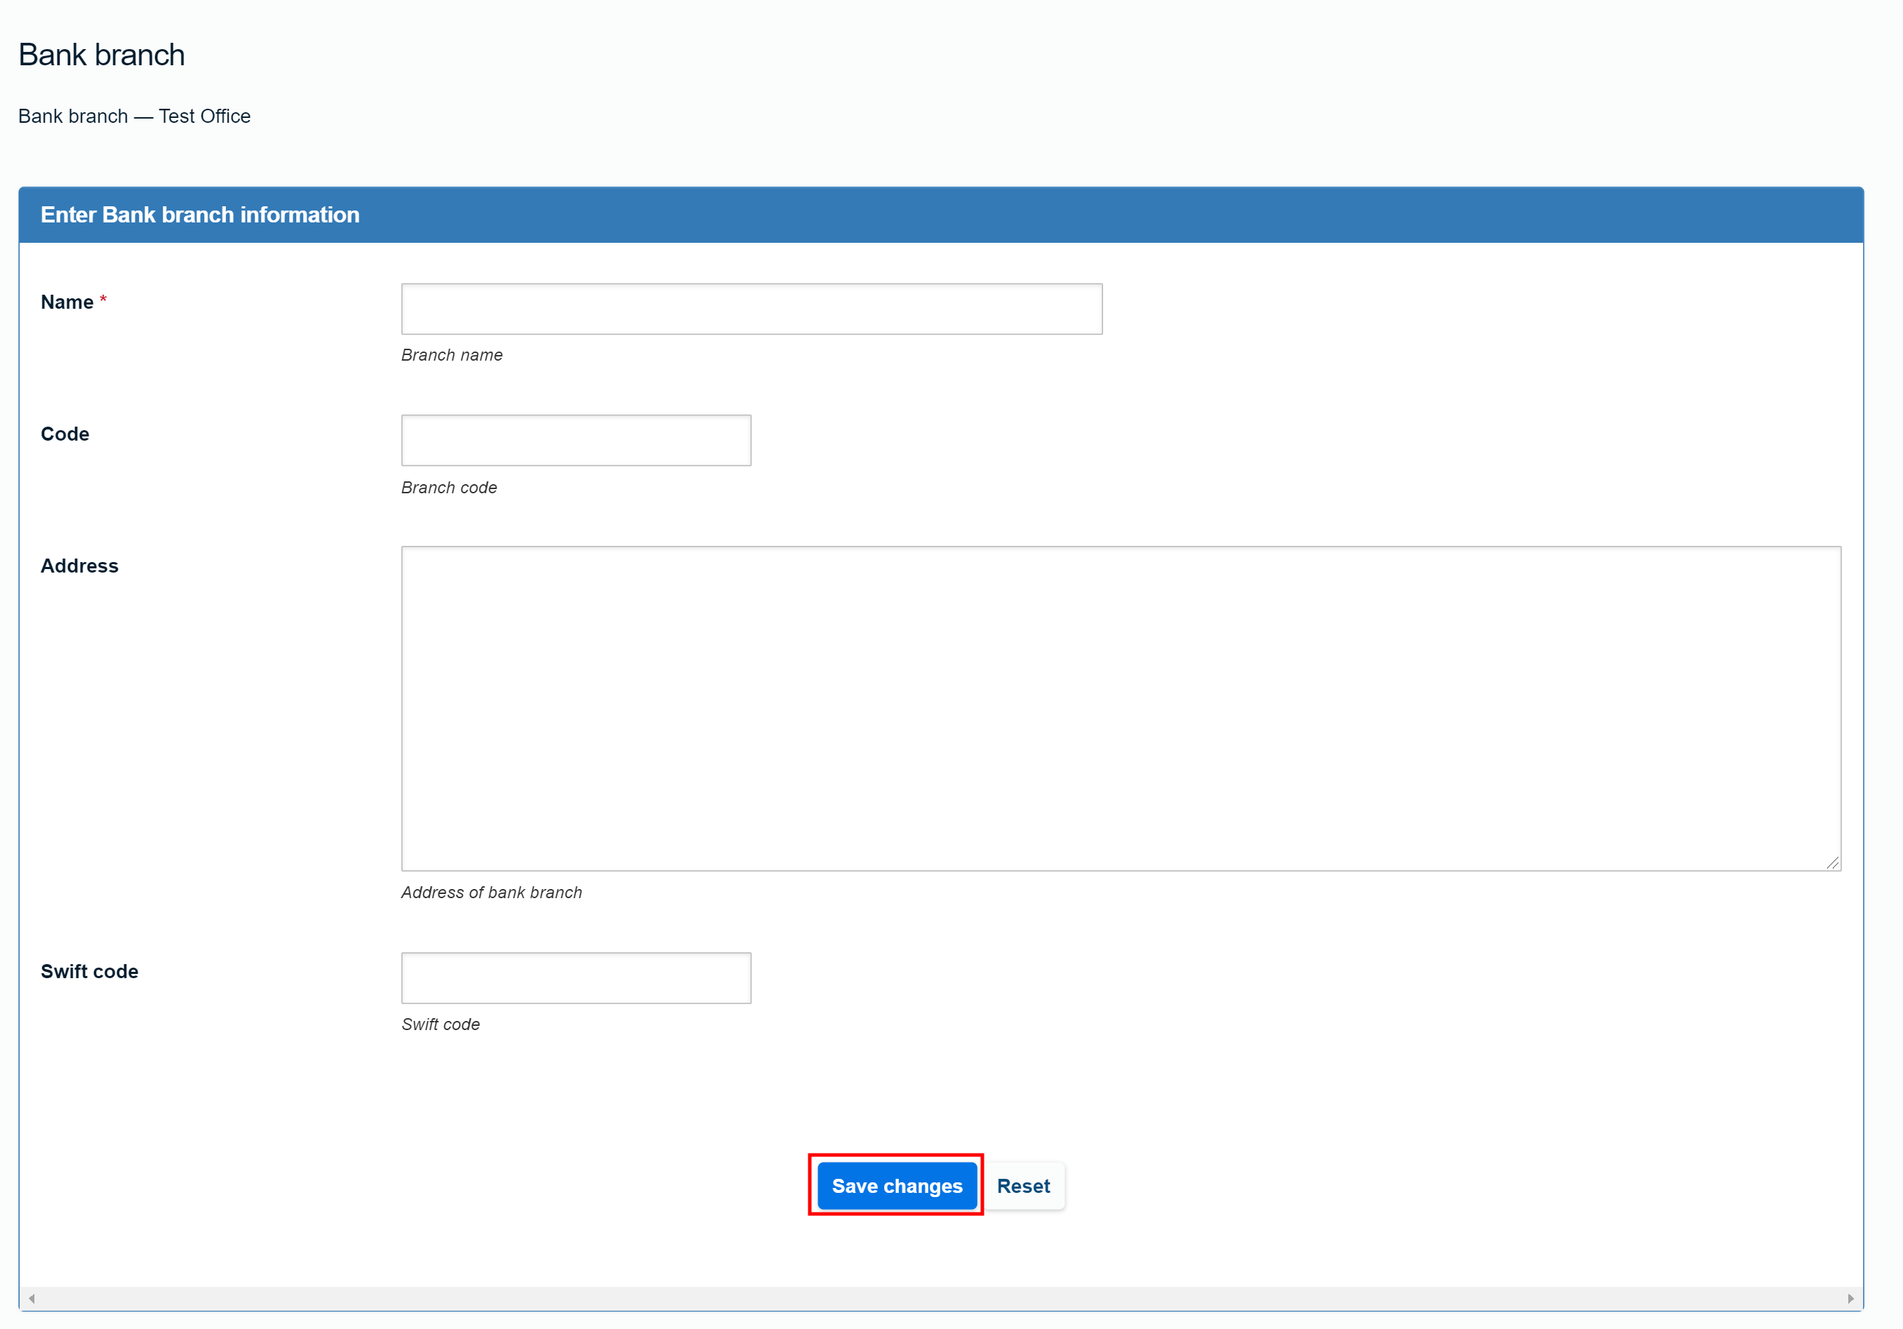Click the 'Bank branch — Test Office' subtitle
Screen dimensions: 1903x1329
pyautogui.click(x=134, y=116)
